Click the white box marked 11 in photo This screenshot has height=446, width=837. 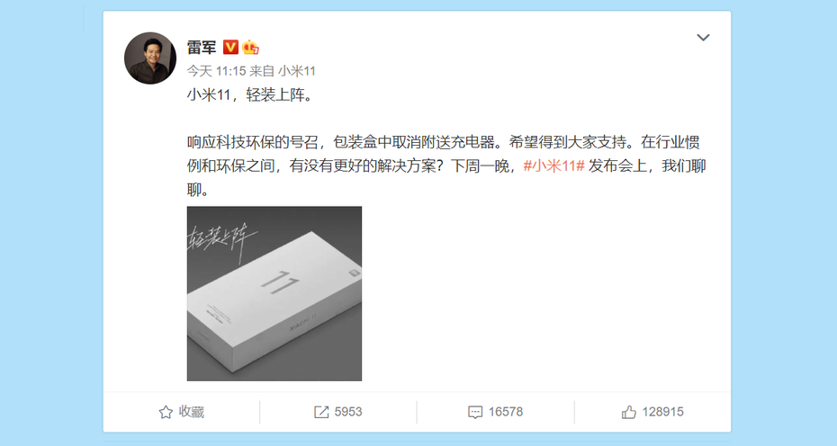point(274,300)
